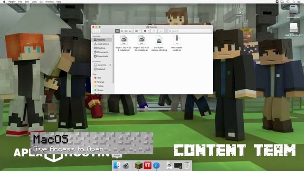The height and width of the screenshot is (171, 304).
Task: Open Launchpad from the Dock
Action: 126,166
